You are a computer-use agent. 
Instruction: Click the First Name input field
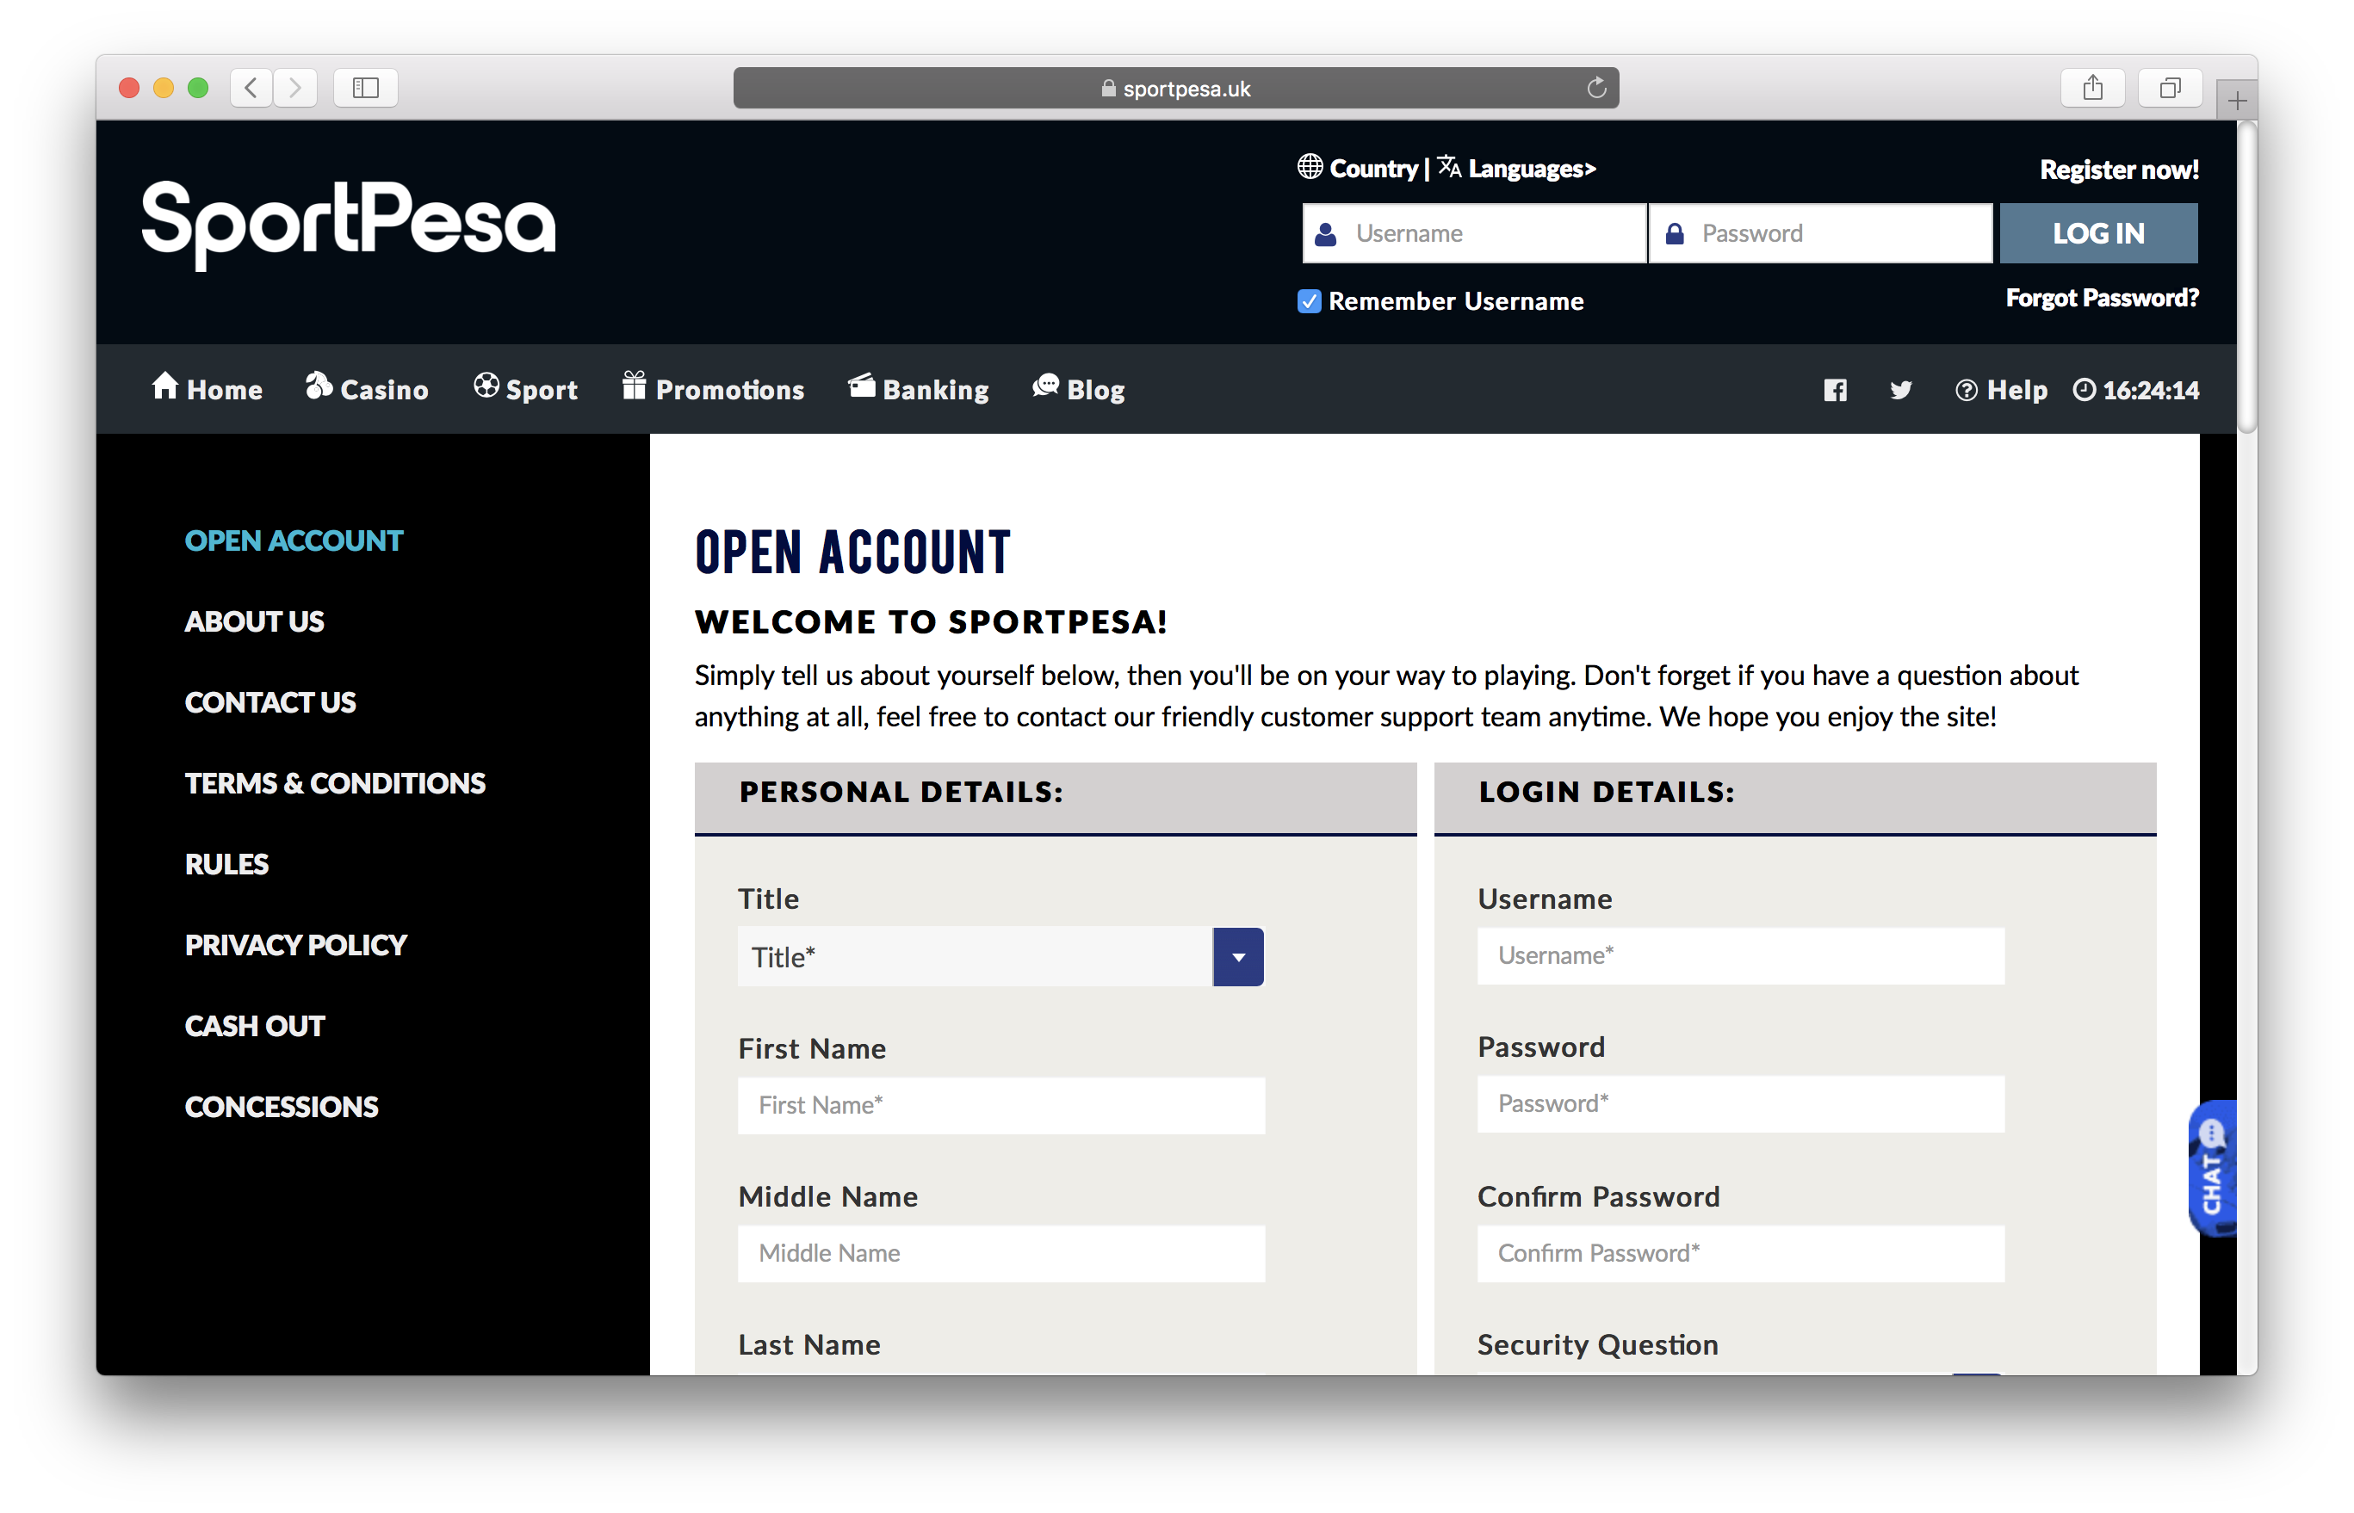click(1001, 1106)
